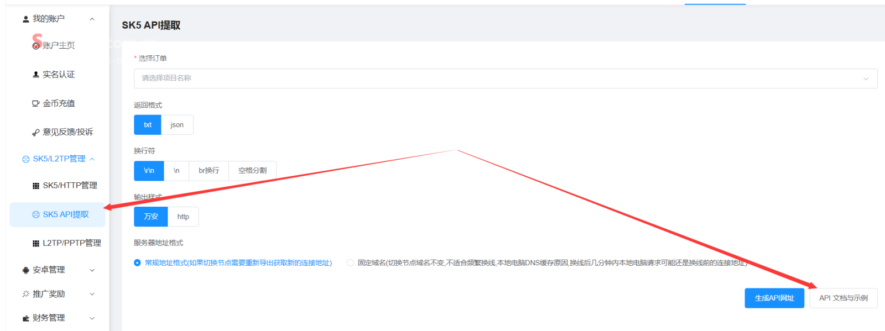The image size is (885, 331).
Task: Choose txt return format
Action: click(148, 125)
